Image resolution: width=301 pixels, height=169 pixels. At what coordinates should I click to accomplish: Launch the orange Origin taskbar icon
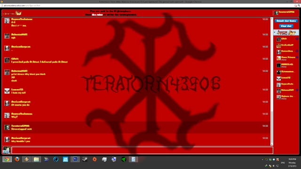click(x=95, y=159)
